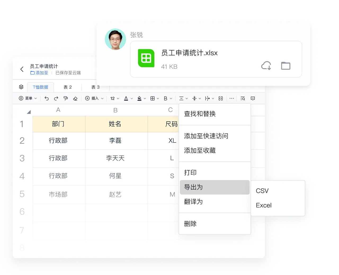Click the folder icon on file card
The height and width of the screenshot is (275, 339).
[x=286, y=66]
